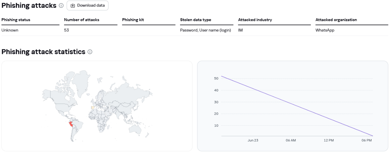The height and width of the screenshot is (153, 390).
Task: Click the Jun 23 label on chart axis
Action: 253,140
